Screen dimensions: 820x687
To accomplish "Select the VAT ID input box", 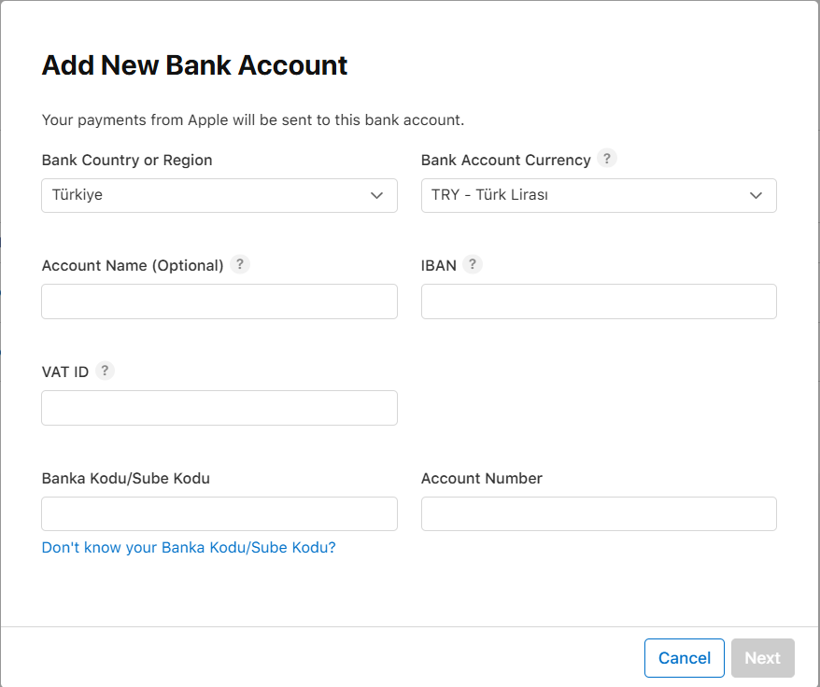I will (x=219, y=408).
